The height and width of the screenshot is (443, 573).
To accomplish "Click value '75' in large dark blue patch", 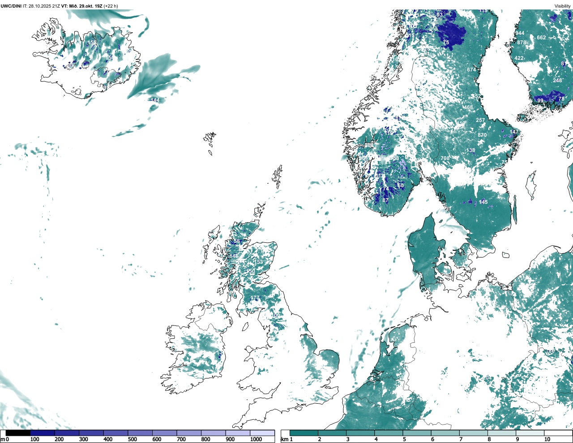I will click(446, 43).
